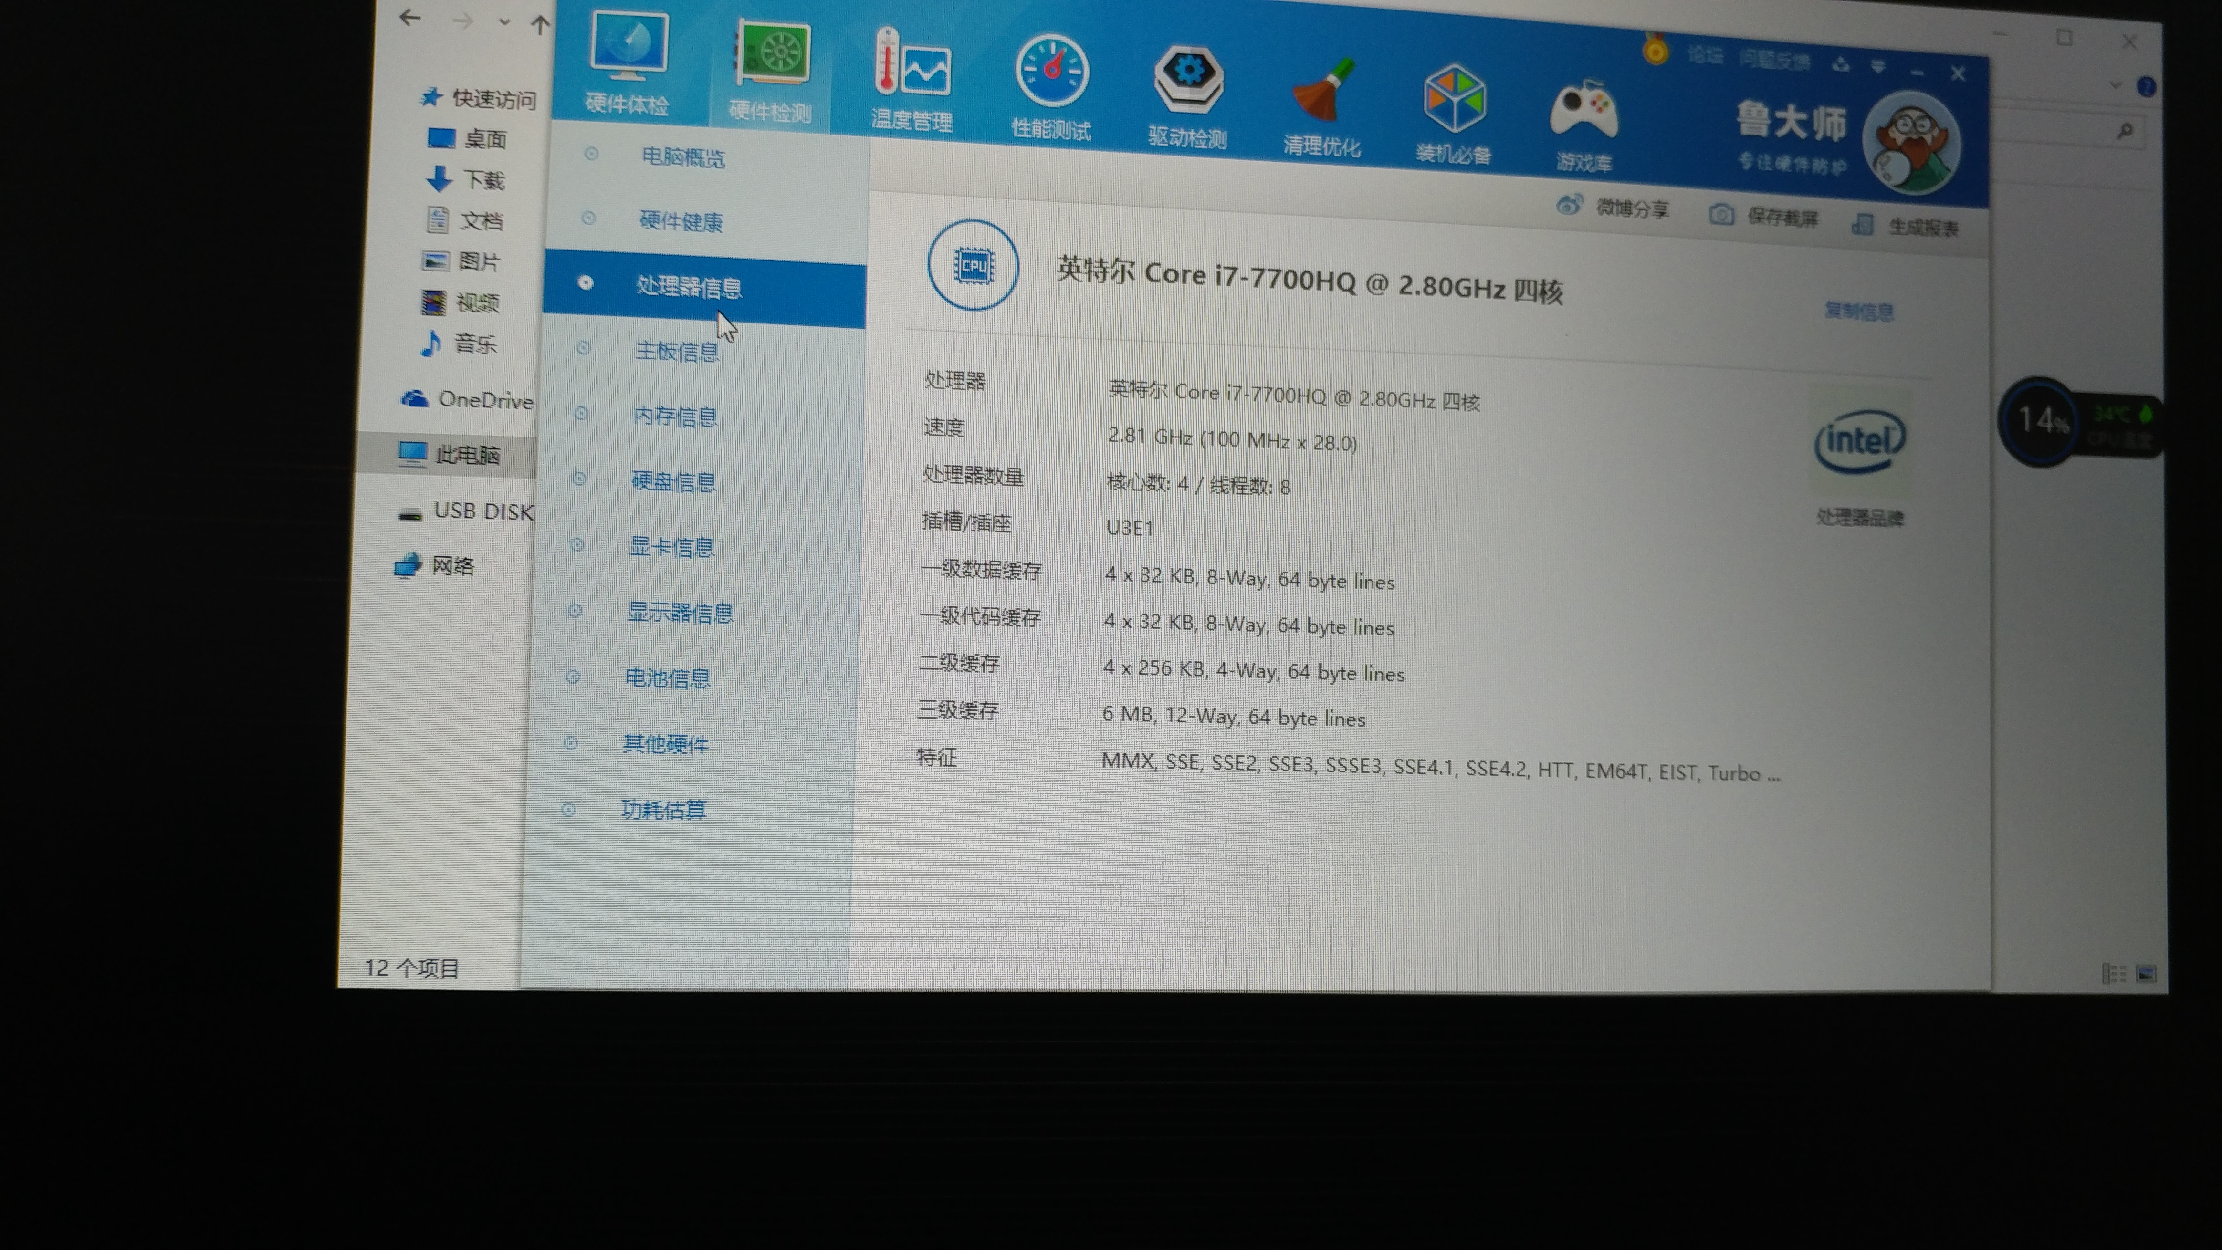Open 装机必备 cube icon

pos(1454,114)
